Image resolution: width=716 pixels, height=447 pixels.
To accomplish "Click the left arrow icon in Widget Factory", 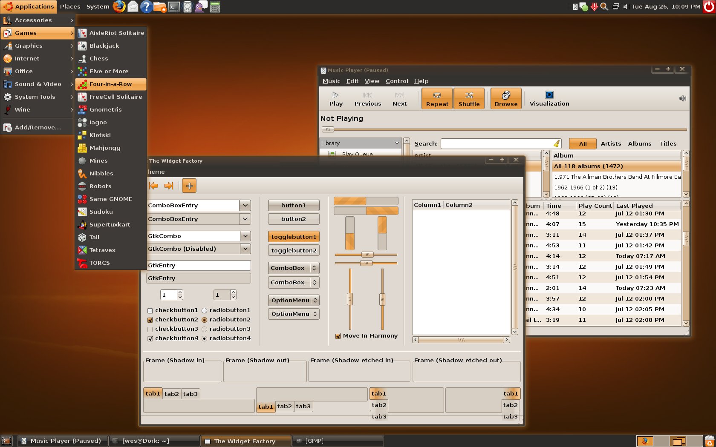I will pyautogui.click(x=153, y=186).
